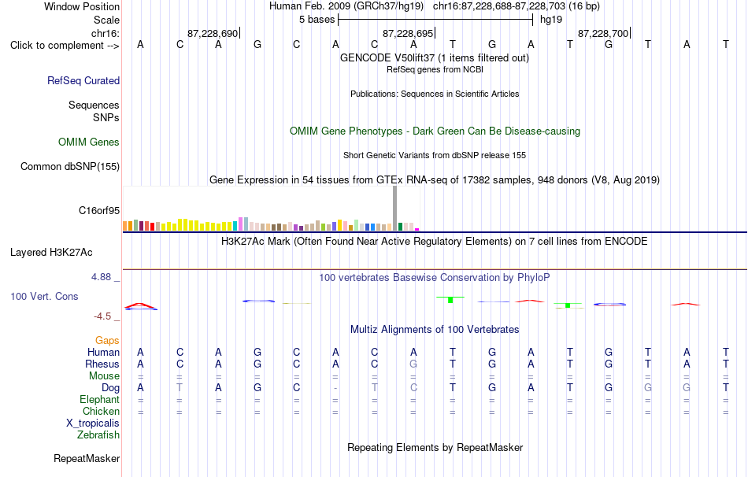Open the 100 Vert. Cons track label
748x477 pixels.
(44, 296)
